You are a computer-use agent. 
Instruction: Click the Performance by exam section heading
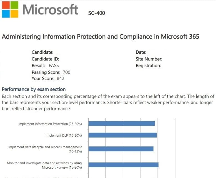pyautogui.click(x=34, y=89)
